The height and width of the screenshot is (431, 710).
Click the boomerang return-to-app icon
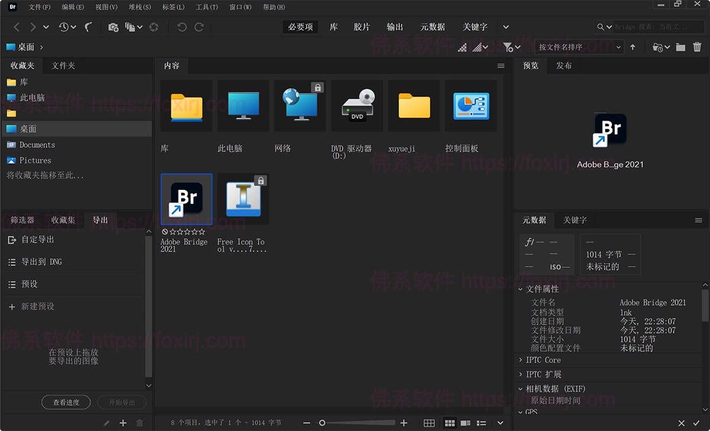pos(89,27)
